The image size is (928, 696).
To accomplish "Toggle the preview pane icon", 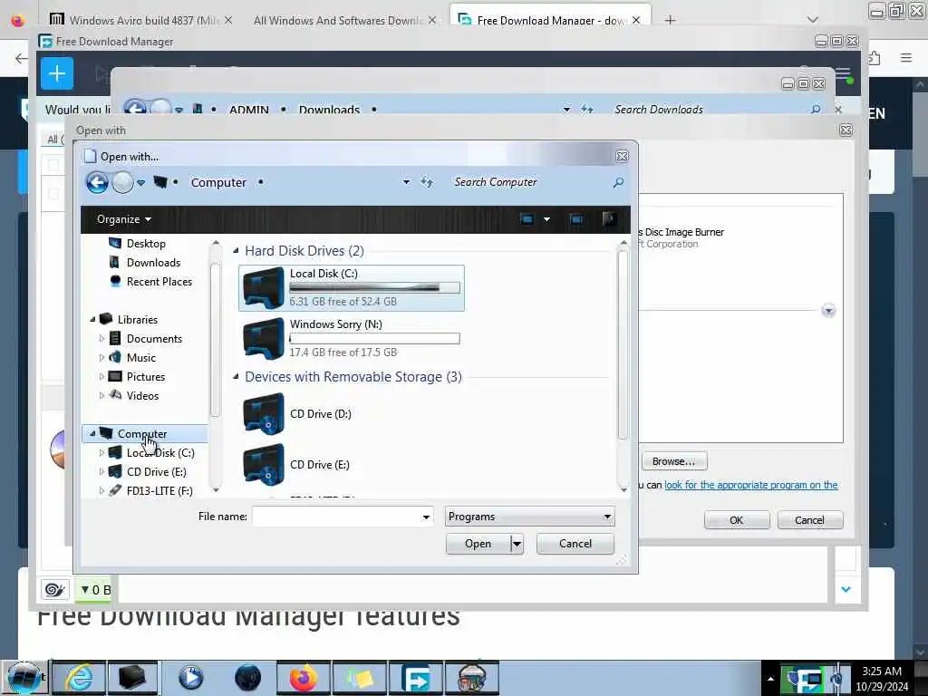I will coord(576,219).
